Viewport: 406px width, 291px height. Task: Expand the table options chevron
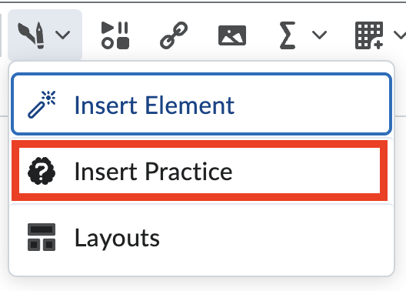point(400,35)
